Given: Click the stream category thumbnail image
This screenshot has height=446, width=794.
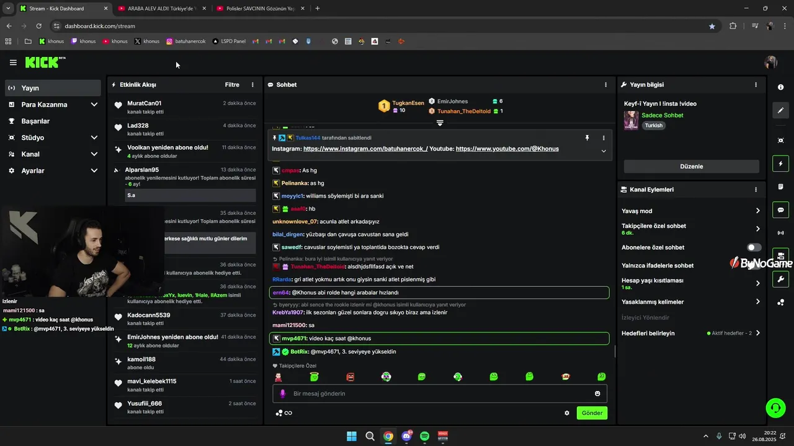Looking at the screenshot, I should [x=631, y=120].
